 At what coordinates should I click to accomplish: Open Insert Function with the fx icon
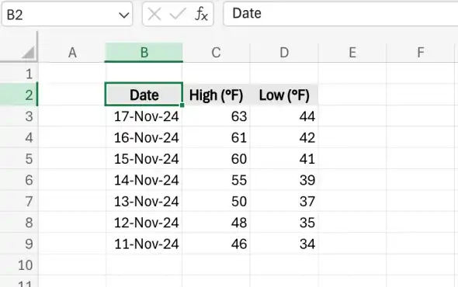click(201, 14)
